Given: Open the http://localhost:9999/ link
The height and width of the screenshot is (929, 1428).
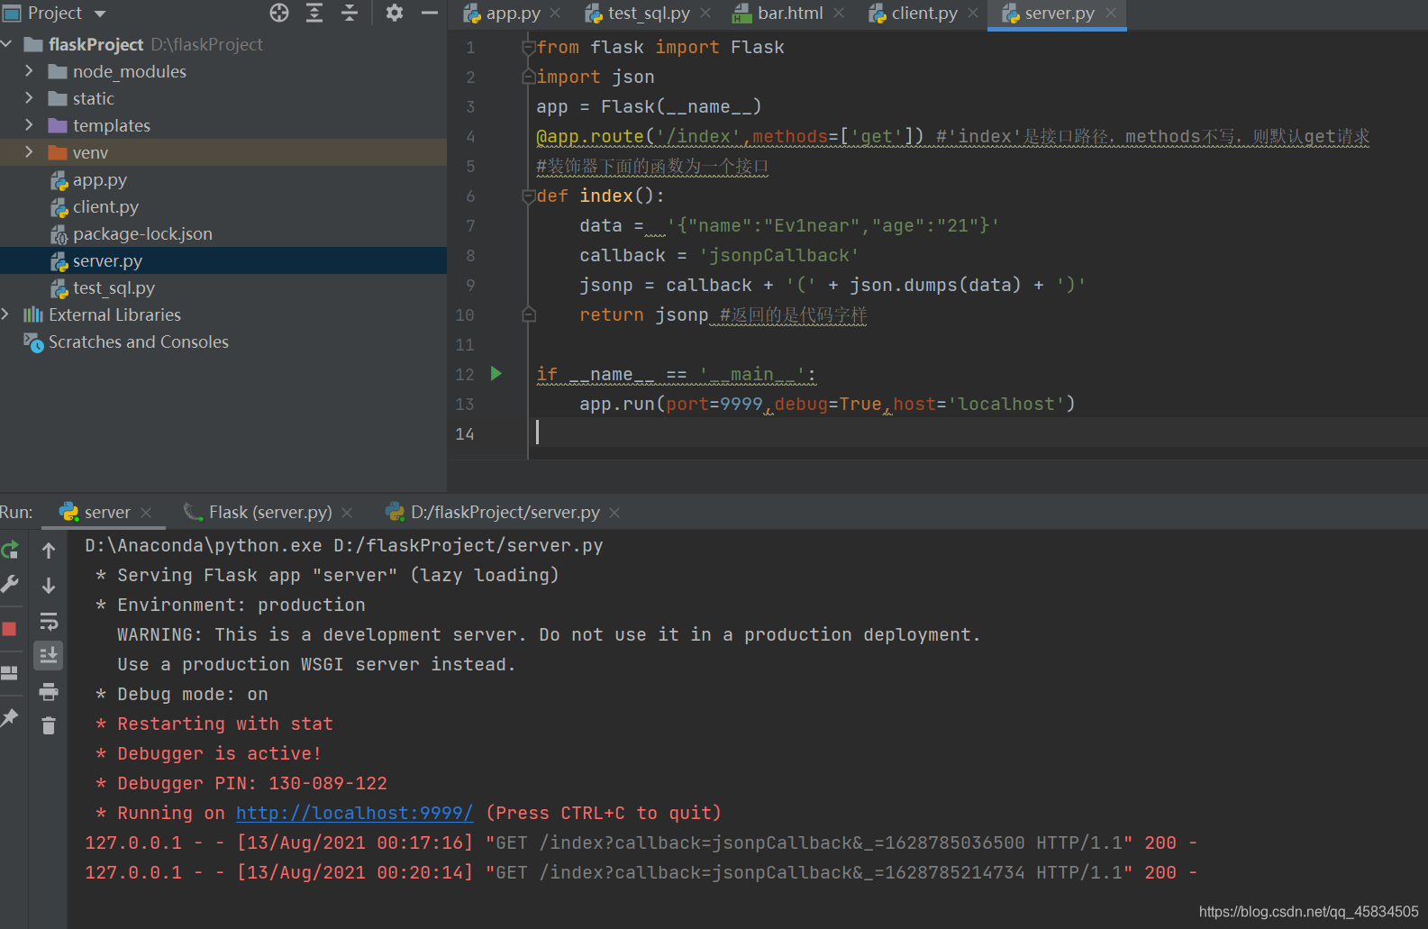Looking at the screenshot, I should pyautogui.click(x=354, y=813).
